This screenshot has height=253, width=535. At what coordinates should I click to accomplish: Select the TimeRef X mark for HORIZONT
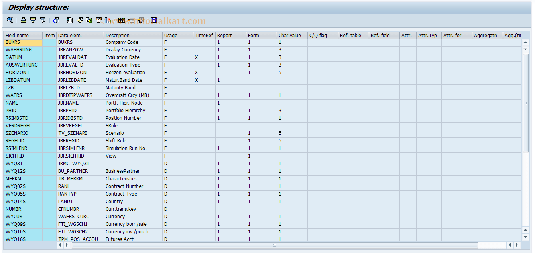[x=196, y=72]
